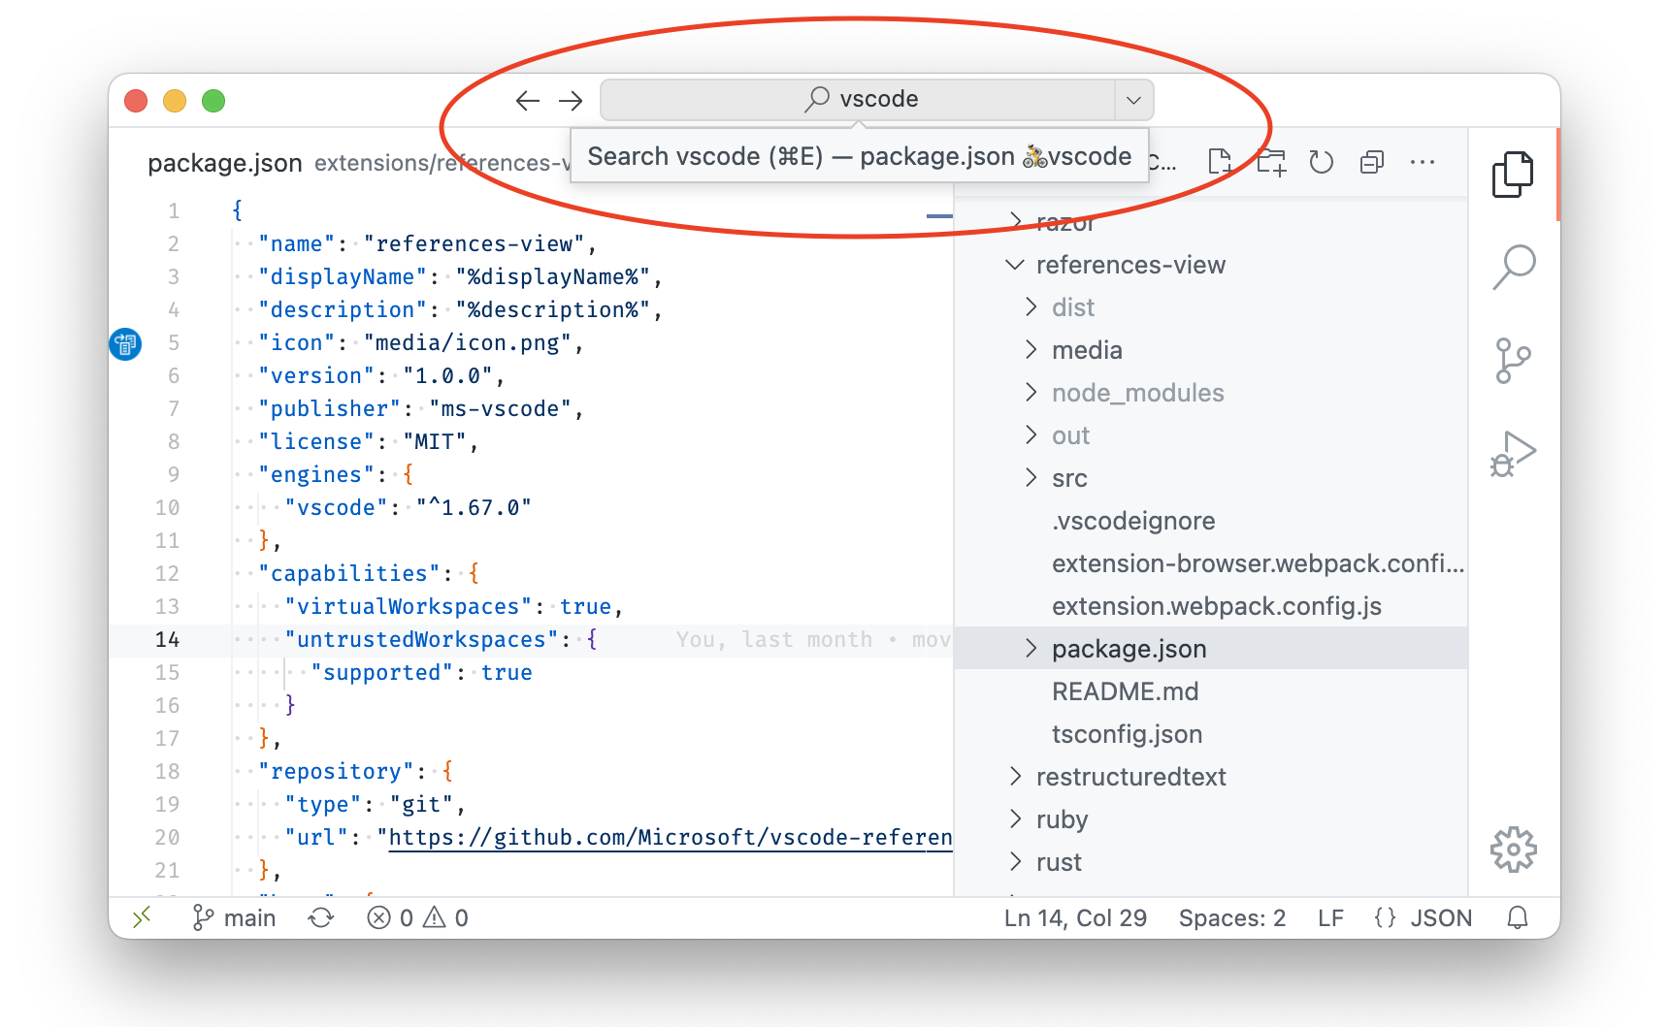Open Explorer more actions menu
Image resolution: width=1669 pixels, height=1027 pixels.
coord(1423,162)
